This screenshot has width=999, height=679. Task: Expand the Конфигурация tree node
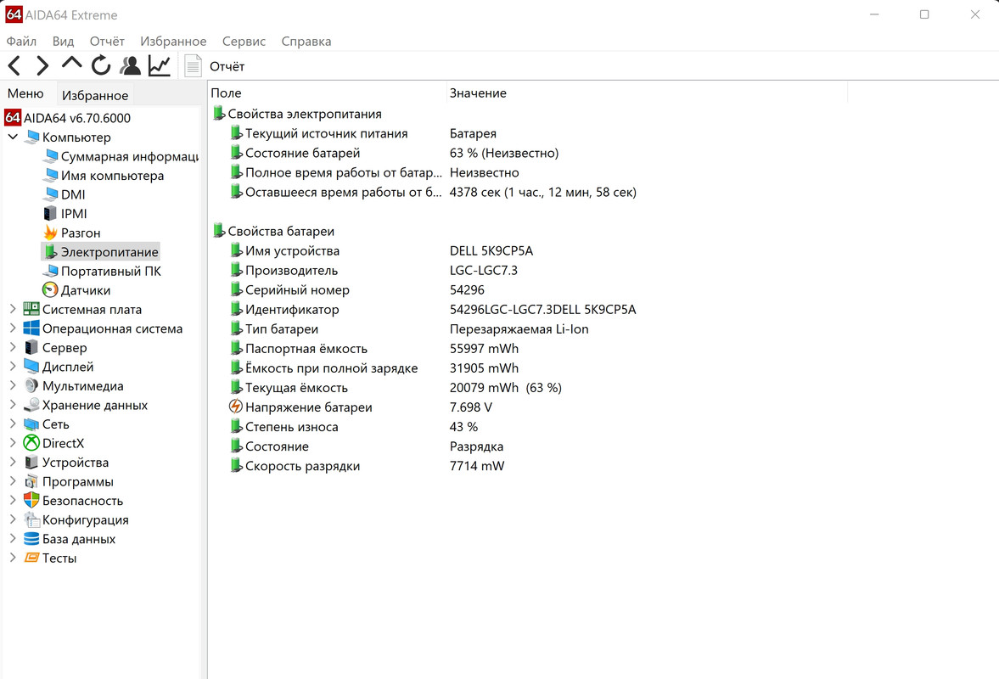[13, 519]
